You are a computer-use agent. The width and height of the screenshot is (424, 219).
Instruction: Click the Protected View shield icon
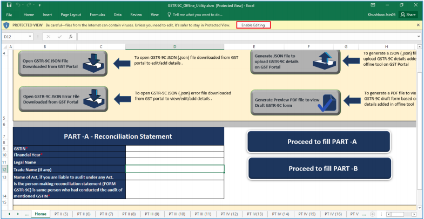6,25
